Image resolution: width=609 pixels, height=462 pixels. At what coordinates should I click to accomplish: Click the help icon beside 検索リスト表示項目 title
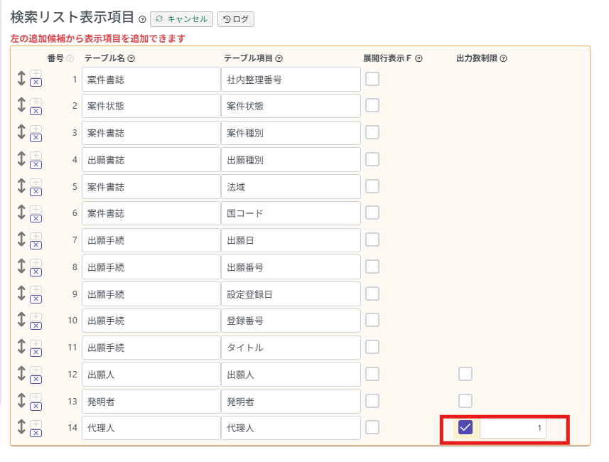(143, 20)
